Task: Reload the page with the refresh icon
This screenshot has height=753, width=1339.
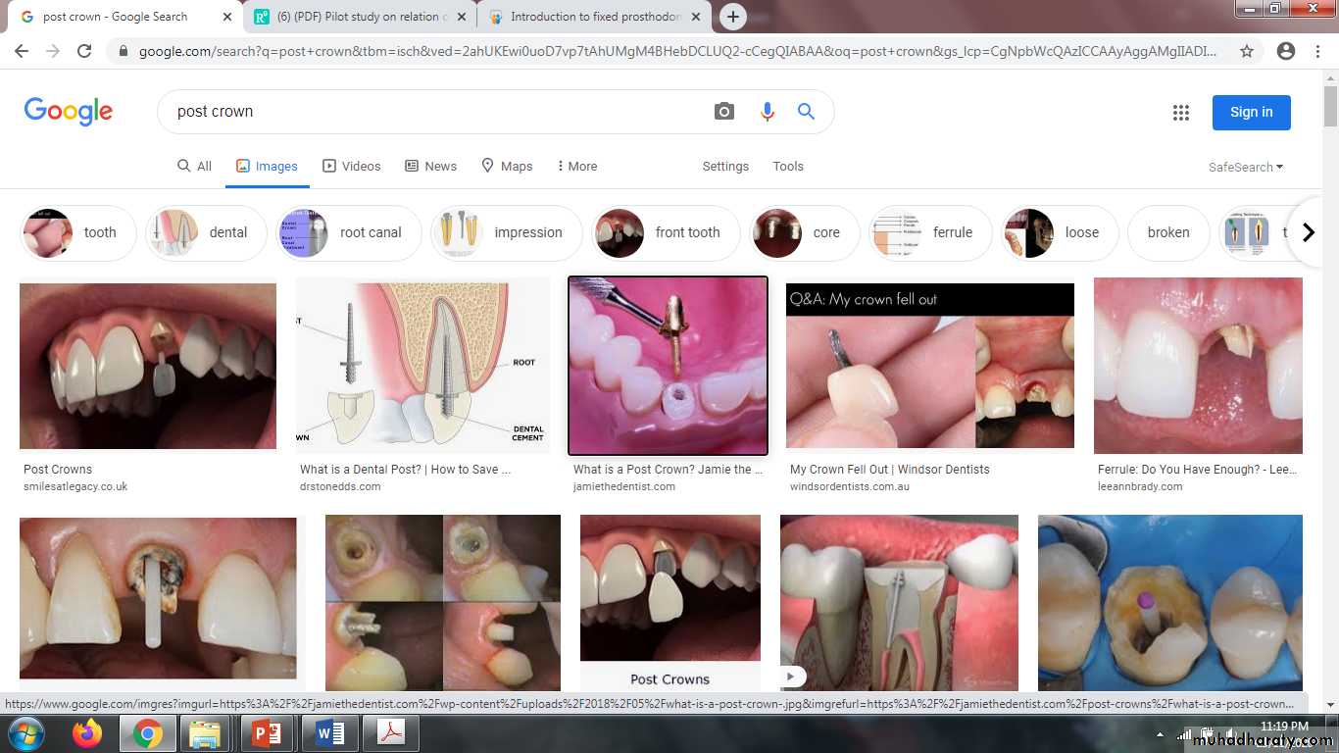Action: click(84, 51)
